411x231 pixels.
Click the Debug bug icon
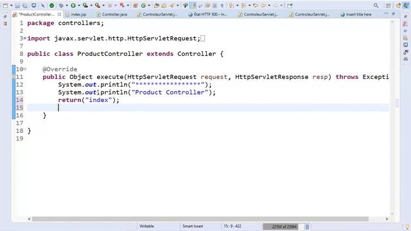61,6
